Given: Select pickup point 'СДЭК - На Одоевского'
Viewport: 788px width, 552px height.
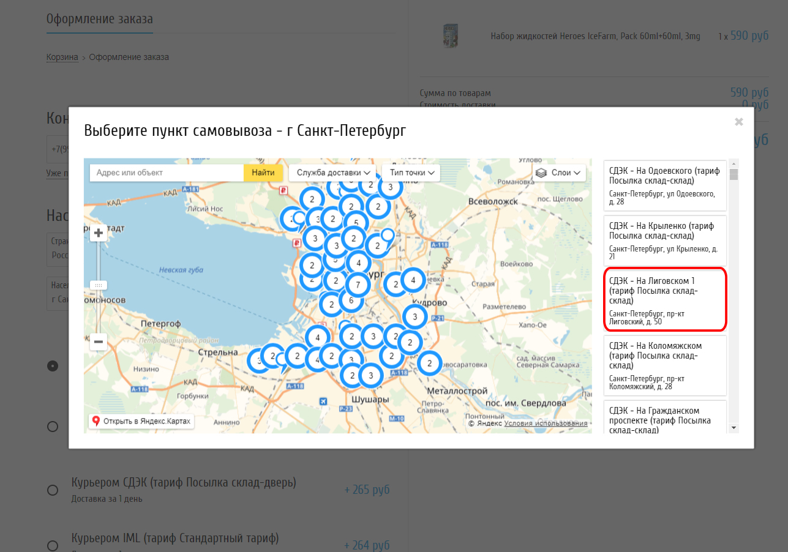Looking at the screenshot, I should (665, 185).
